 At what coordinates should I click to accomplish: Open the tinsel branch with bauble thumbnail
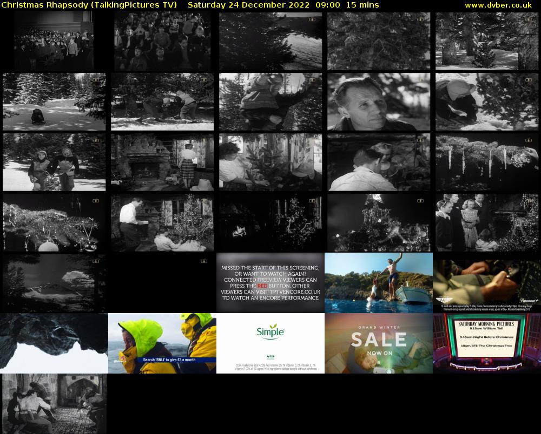coord(54,223)
